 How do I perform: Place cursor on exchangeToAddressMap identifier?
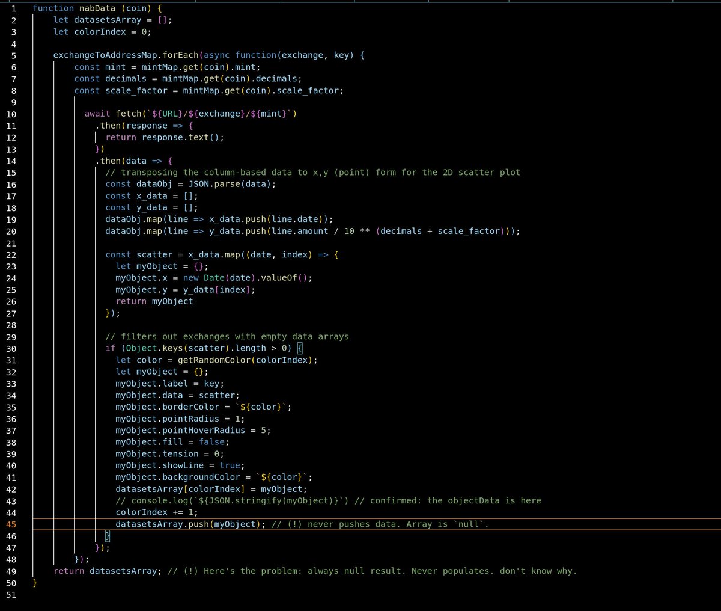[105, 55]
